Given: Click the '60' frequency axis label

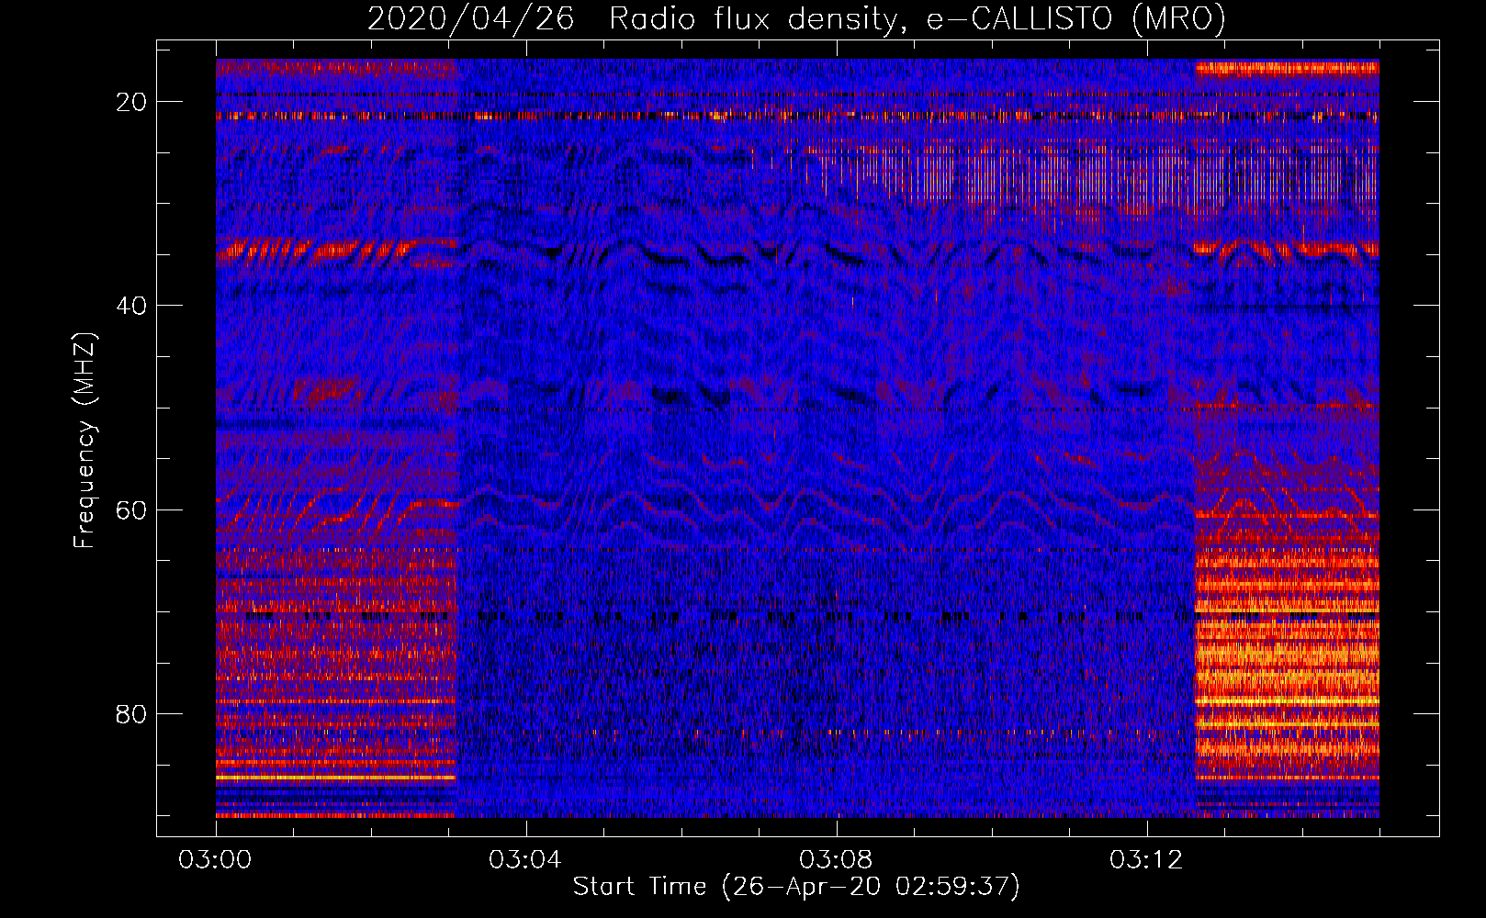Looking at the screenshot, I should coord(131,510).
